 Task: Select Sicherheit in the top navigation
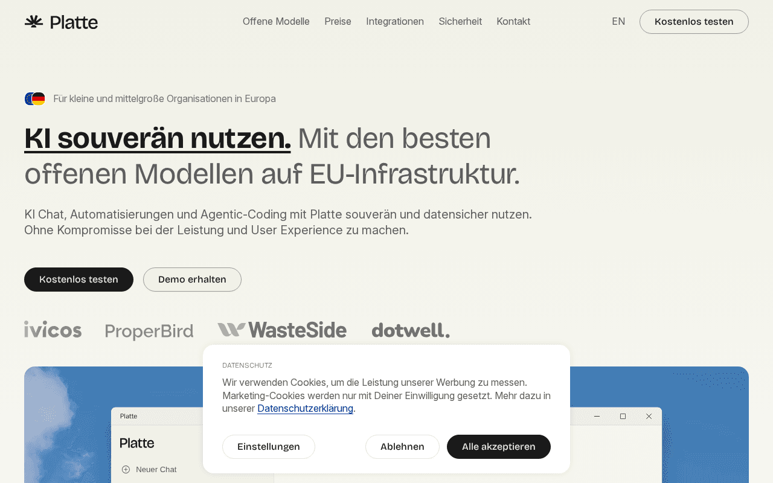460,22
